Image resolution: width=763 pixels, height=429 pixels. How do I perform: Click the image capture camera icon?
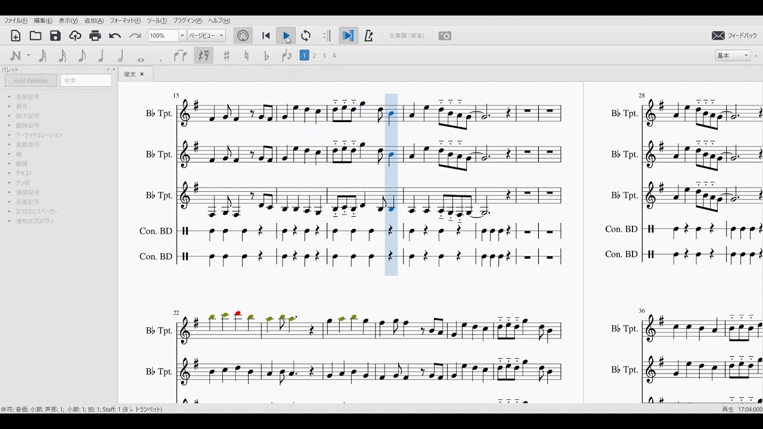445,36
